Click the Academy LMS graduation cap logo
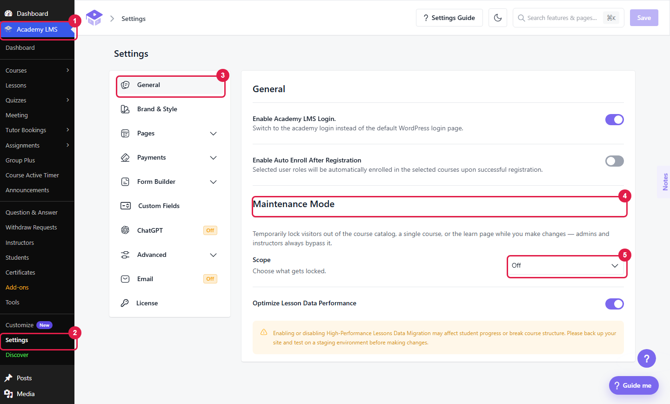Image resolution: width=670 pixels, height=404 pixels. click(x=94, y=18)
